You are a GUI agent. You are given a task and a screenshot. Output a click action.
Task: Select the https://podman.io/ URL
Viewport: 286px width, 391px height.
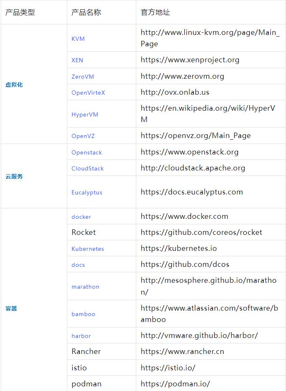(175, 384)
